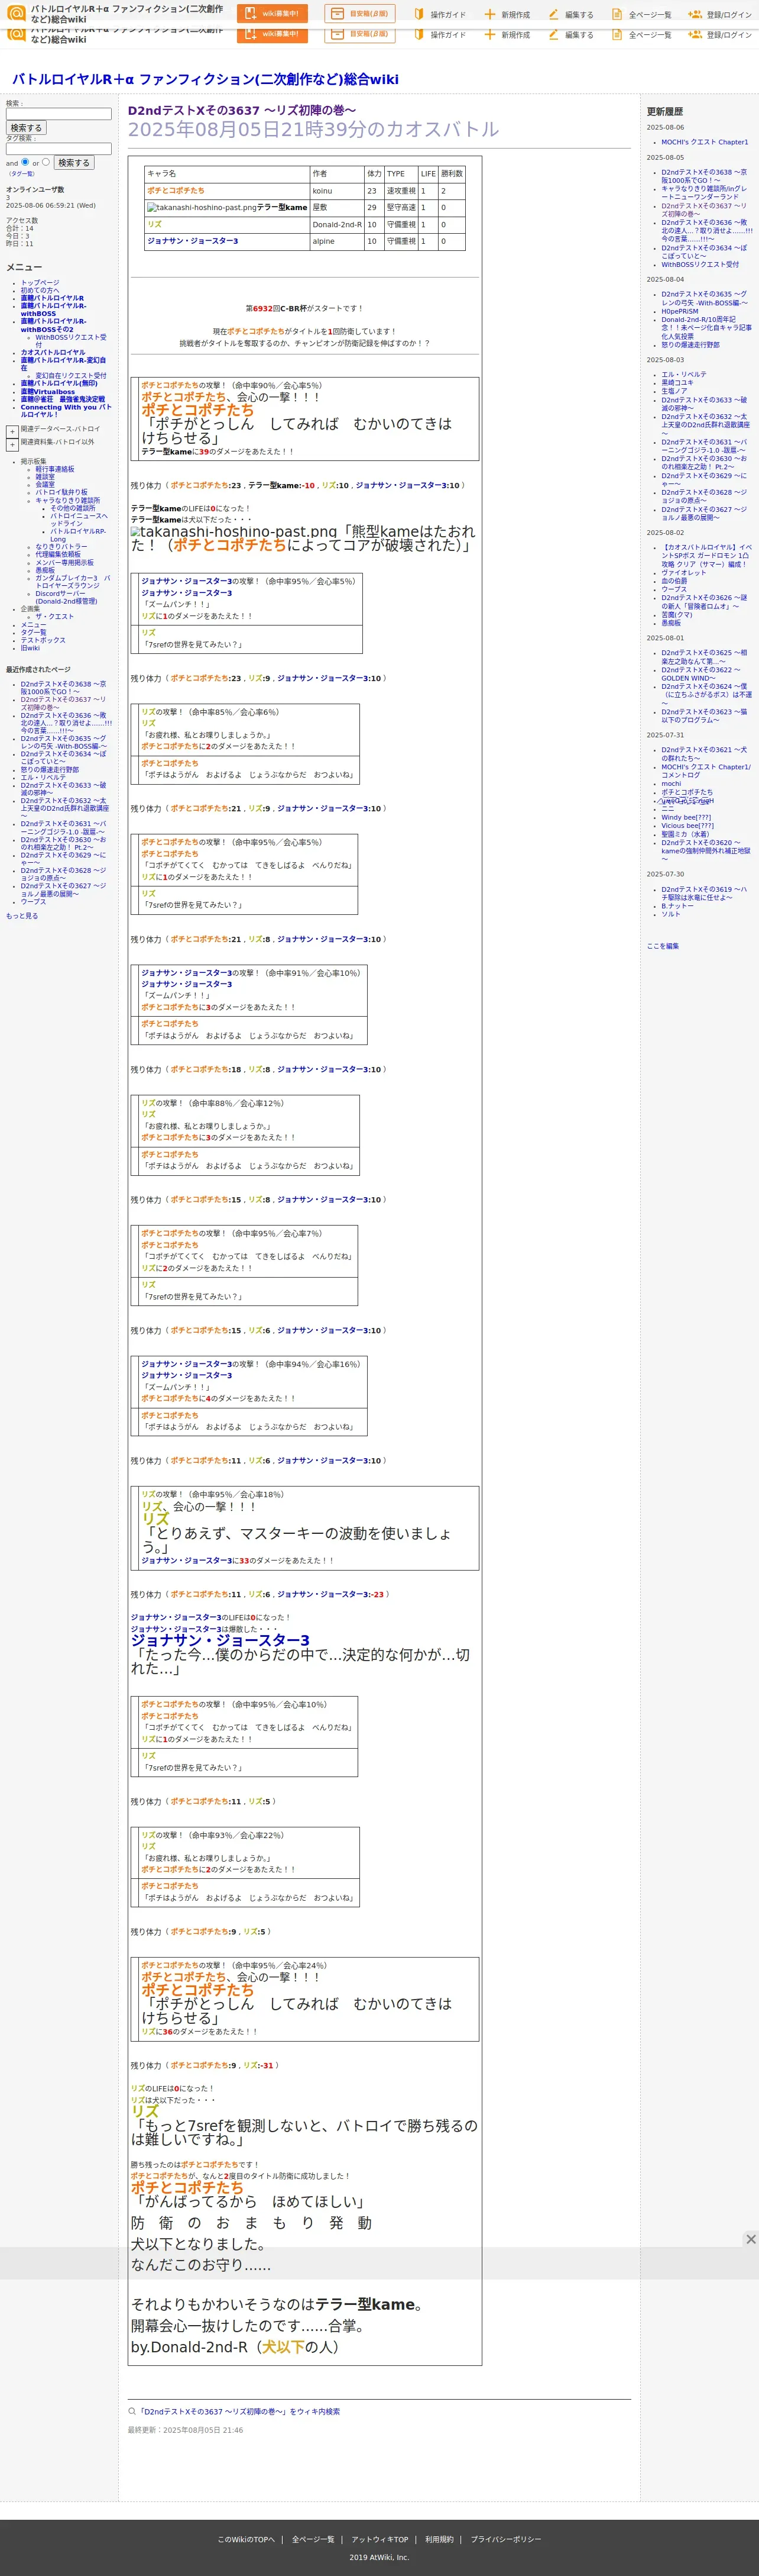This screenshot has width=759, height=2576.
Task: Open ザ・クエスト under 企画集
Action: tap(55, 616)
